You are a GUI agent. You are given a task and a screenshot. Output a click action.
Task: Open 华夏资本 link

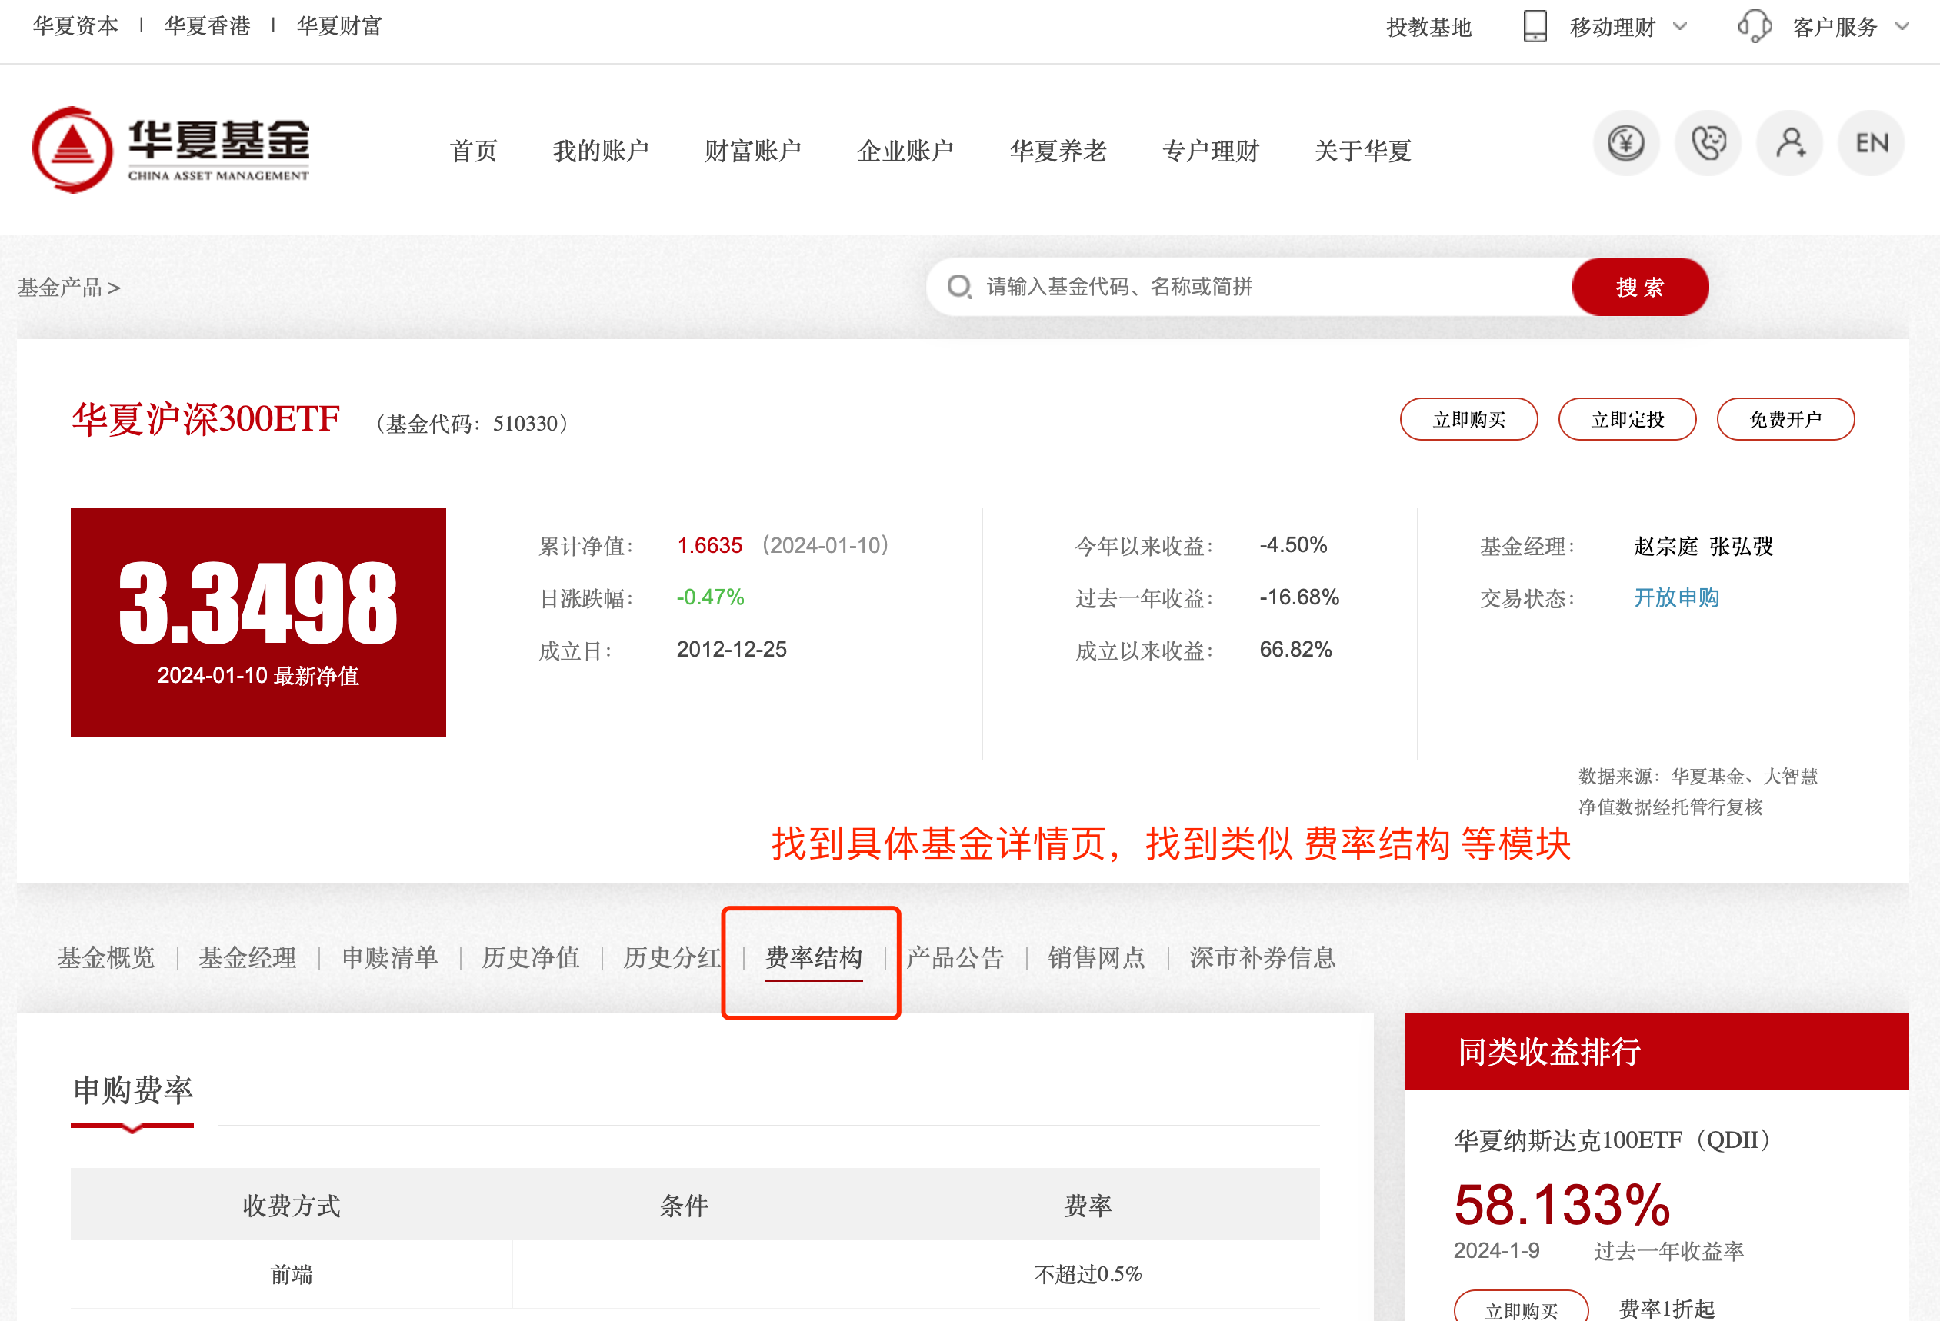point(76,26)
